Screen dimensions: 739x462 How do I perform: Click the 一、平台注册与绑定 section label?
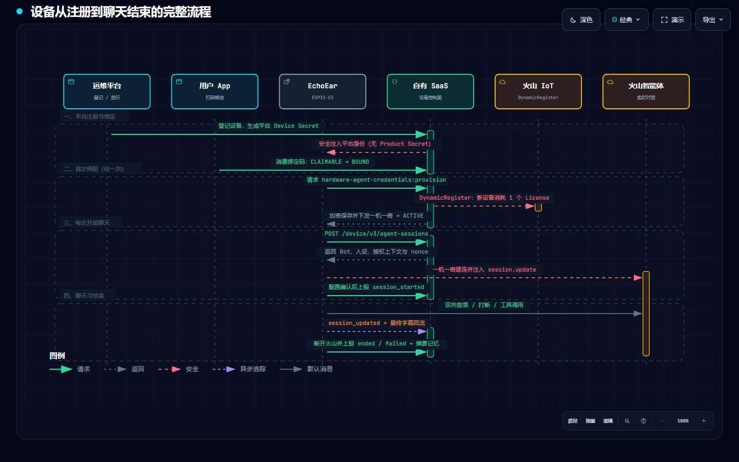(x=90, y=117)
